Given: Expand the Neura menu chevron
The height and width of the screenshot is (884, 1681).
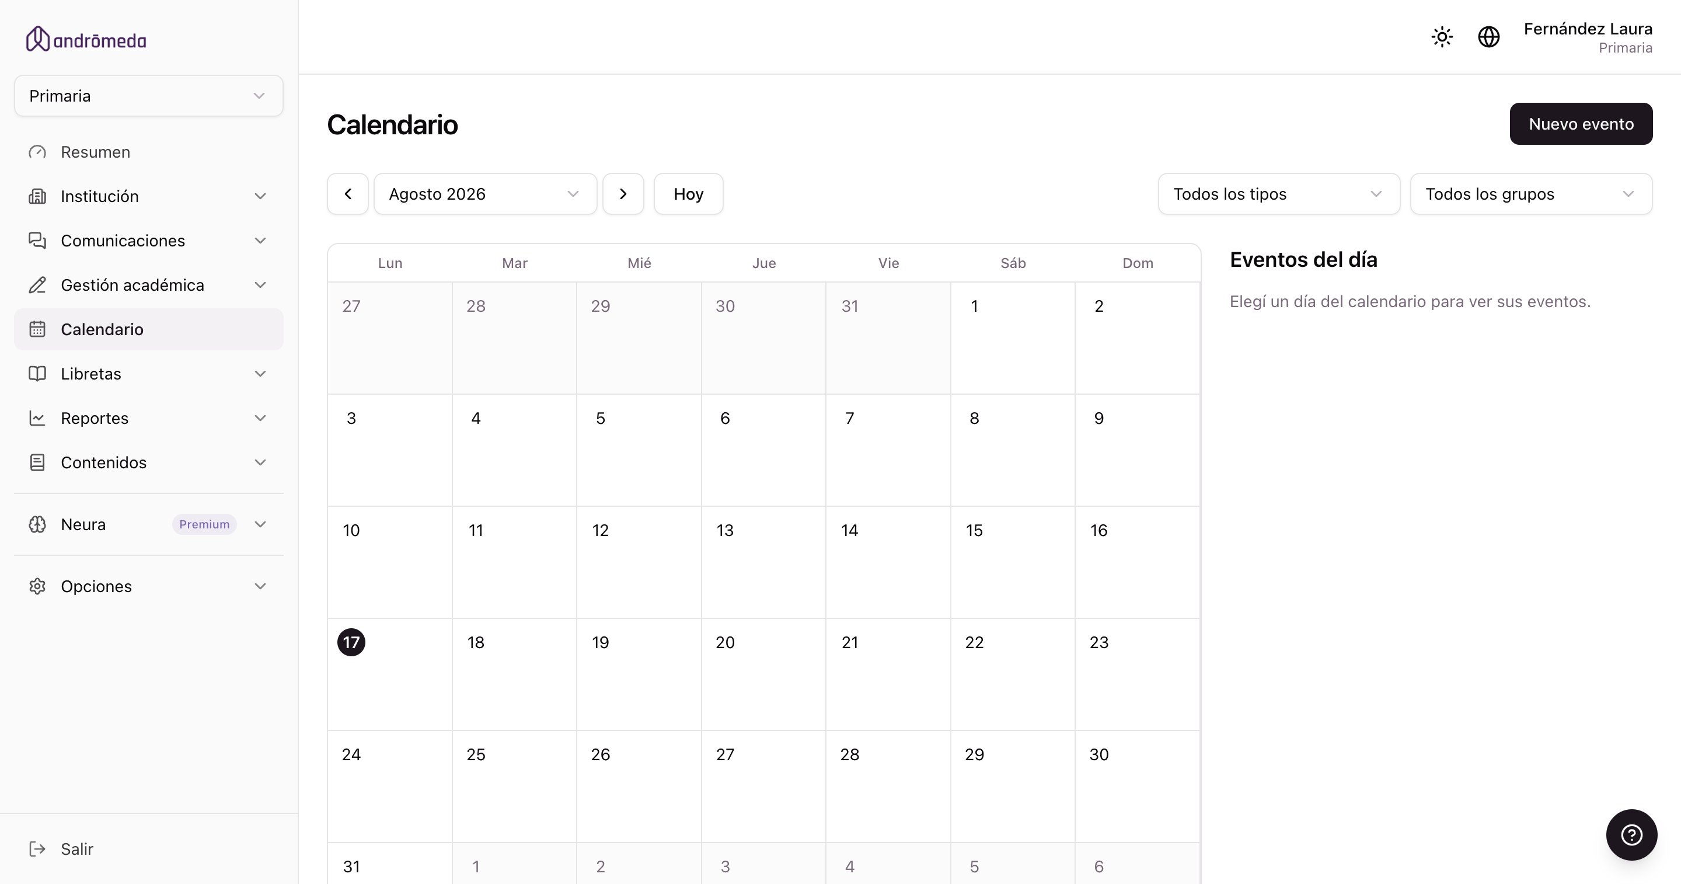Looking at the screenshot, I should [x=260, y=524].
